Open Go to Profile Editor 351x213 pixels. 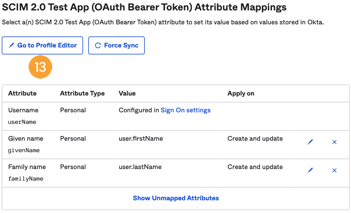coord(42,46)
